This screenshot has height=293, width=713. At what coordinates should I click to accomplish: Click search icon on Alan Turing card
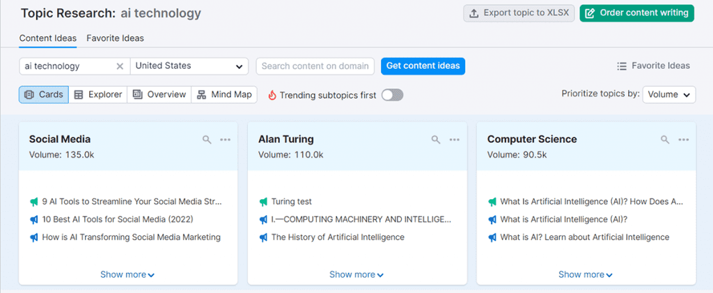pos(436,140)
